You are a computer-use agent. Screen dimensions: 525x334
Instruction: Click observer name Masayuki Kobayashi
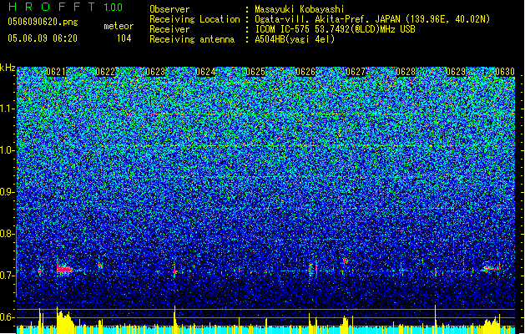[x=300, y=9]
